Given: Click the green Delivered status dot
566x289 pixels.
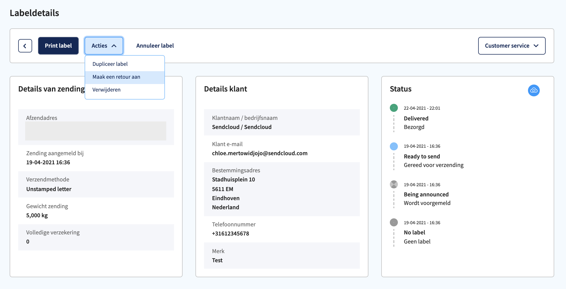Looking at the screenshot, I should point(394,108).
